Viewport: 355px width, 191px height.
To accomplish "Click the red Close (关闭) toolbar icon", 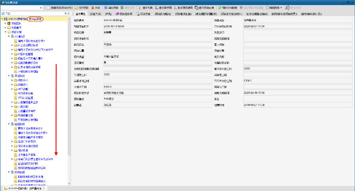I will pos(93,8).
